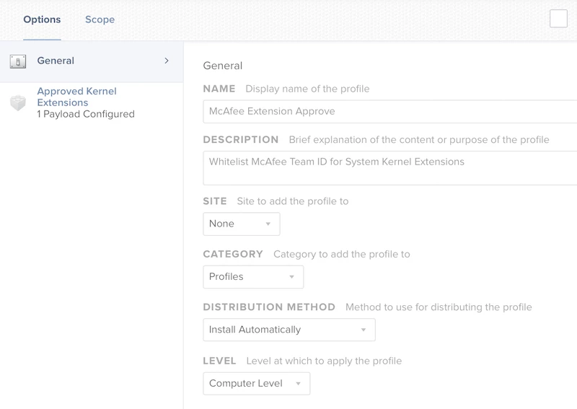Viewport: 577px width, 409px height.
Task: Click the "1 Payload Configured" text
Action: pyautogui.click(x=85, y=114)
